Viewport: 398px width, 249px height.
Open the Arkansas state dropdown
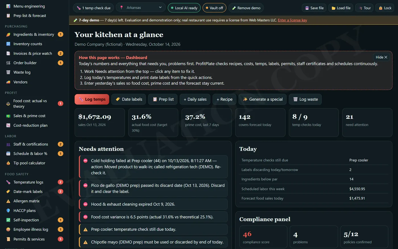(x=141, y=8)
